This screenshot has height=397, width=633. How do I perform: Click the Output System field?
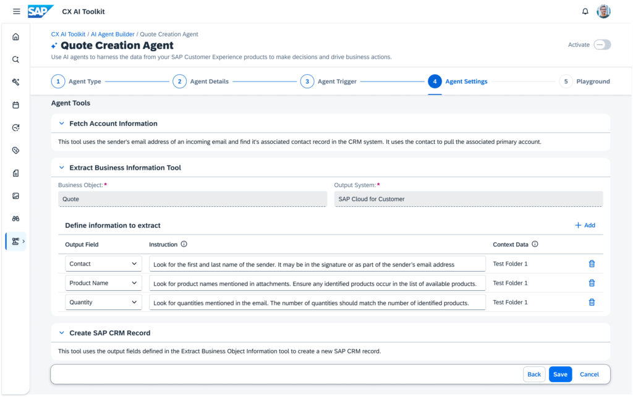pyautogui.click(x=469, y=199)
